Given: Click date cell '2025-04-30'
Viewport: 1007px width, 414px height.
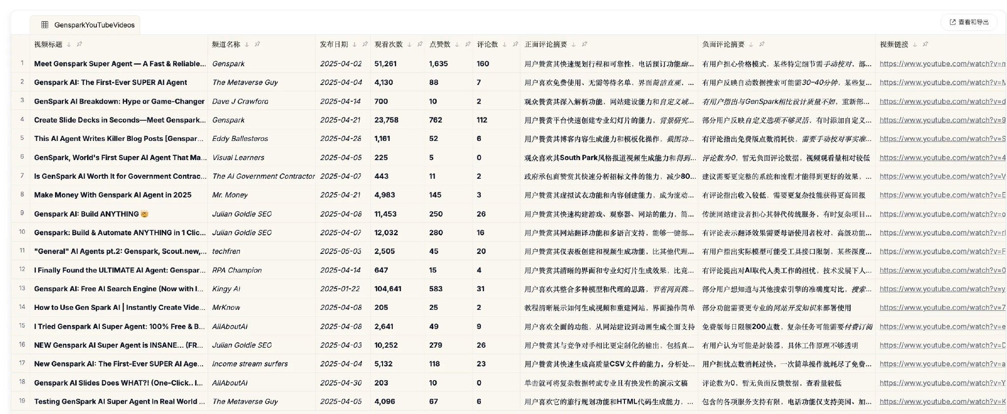Looking at the screenshot, I should pyautogui.click(x=341, y=383).
